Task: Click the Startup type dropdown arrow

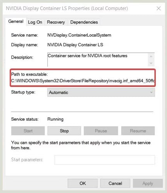Action: click(x=151, y=92)
